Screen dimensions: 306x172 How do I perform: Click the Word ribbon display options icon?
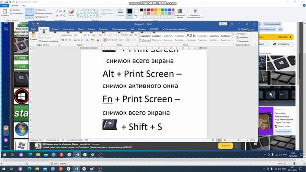pyautogui.click(x=232, y=24)
